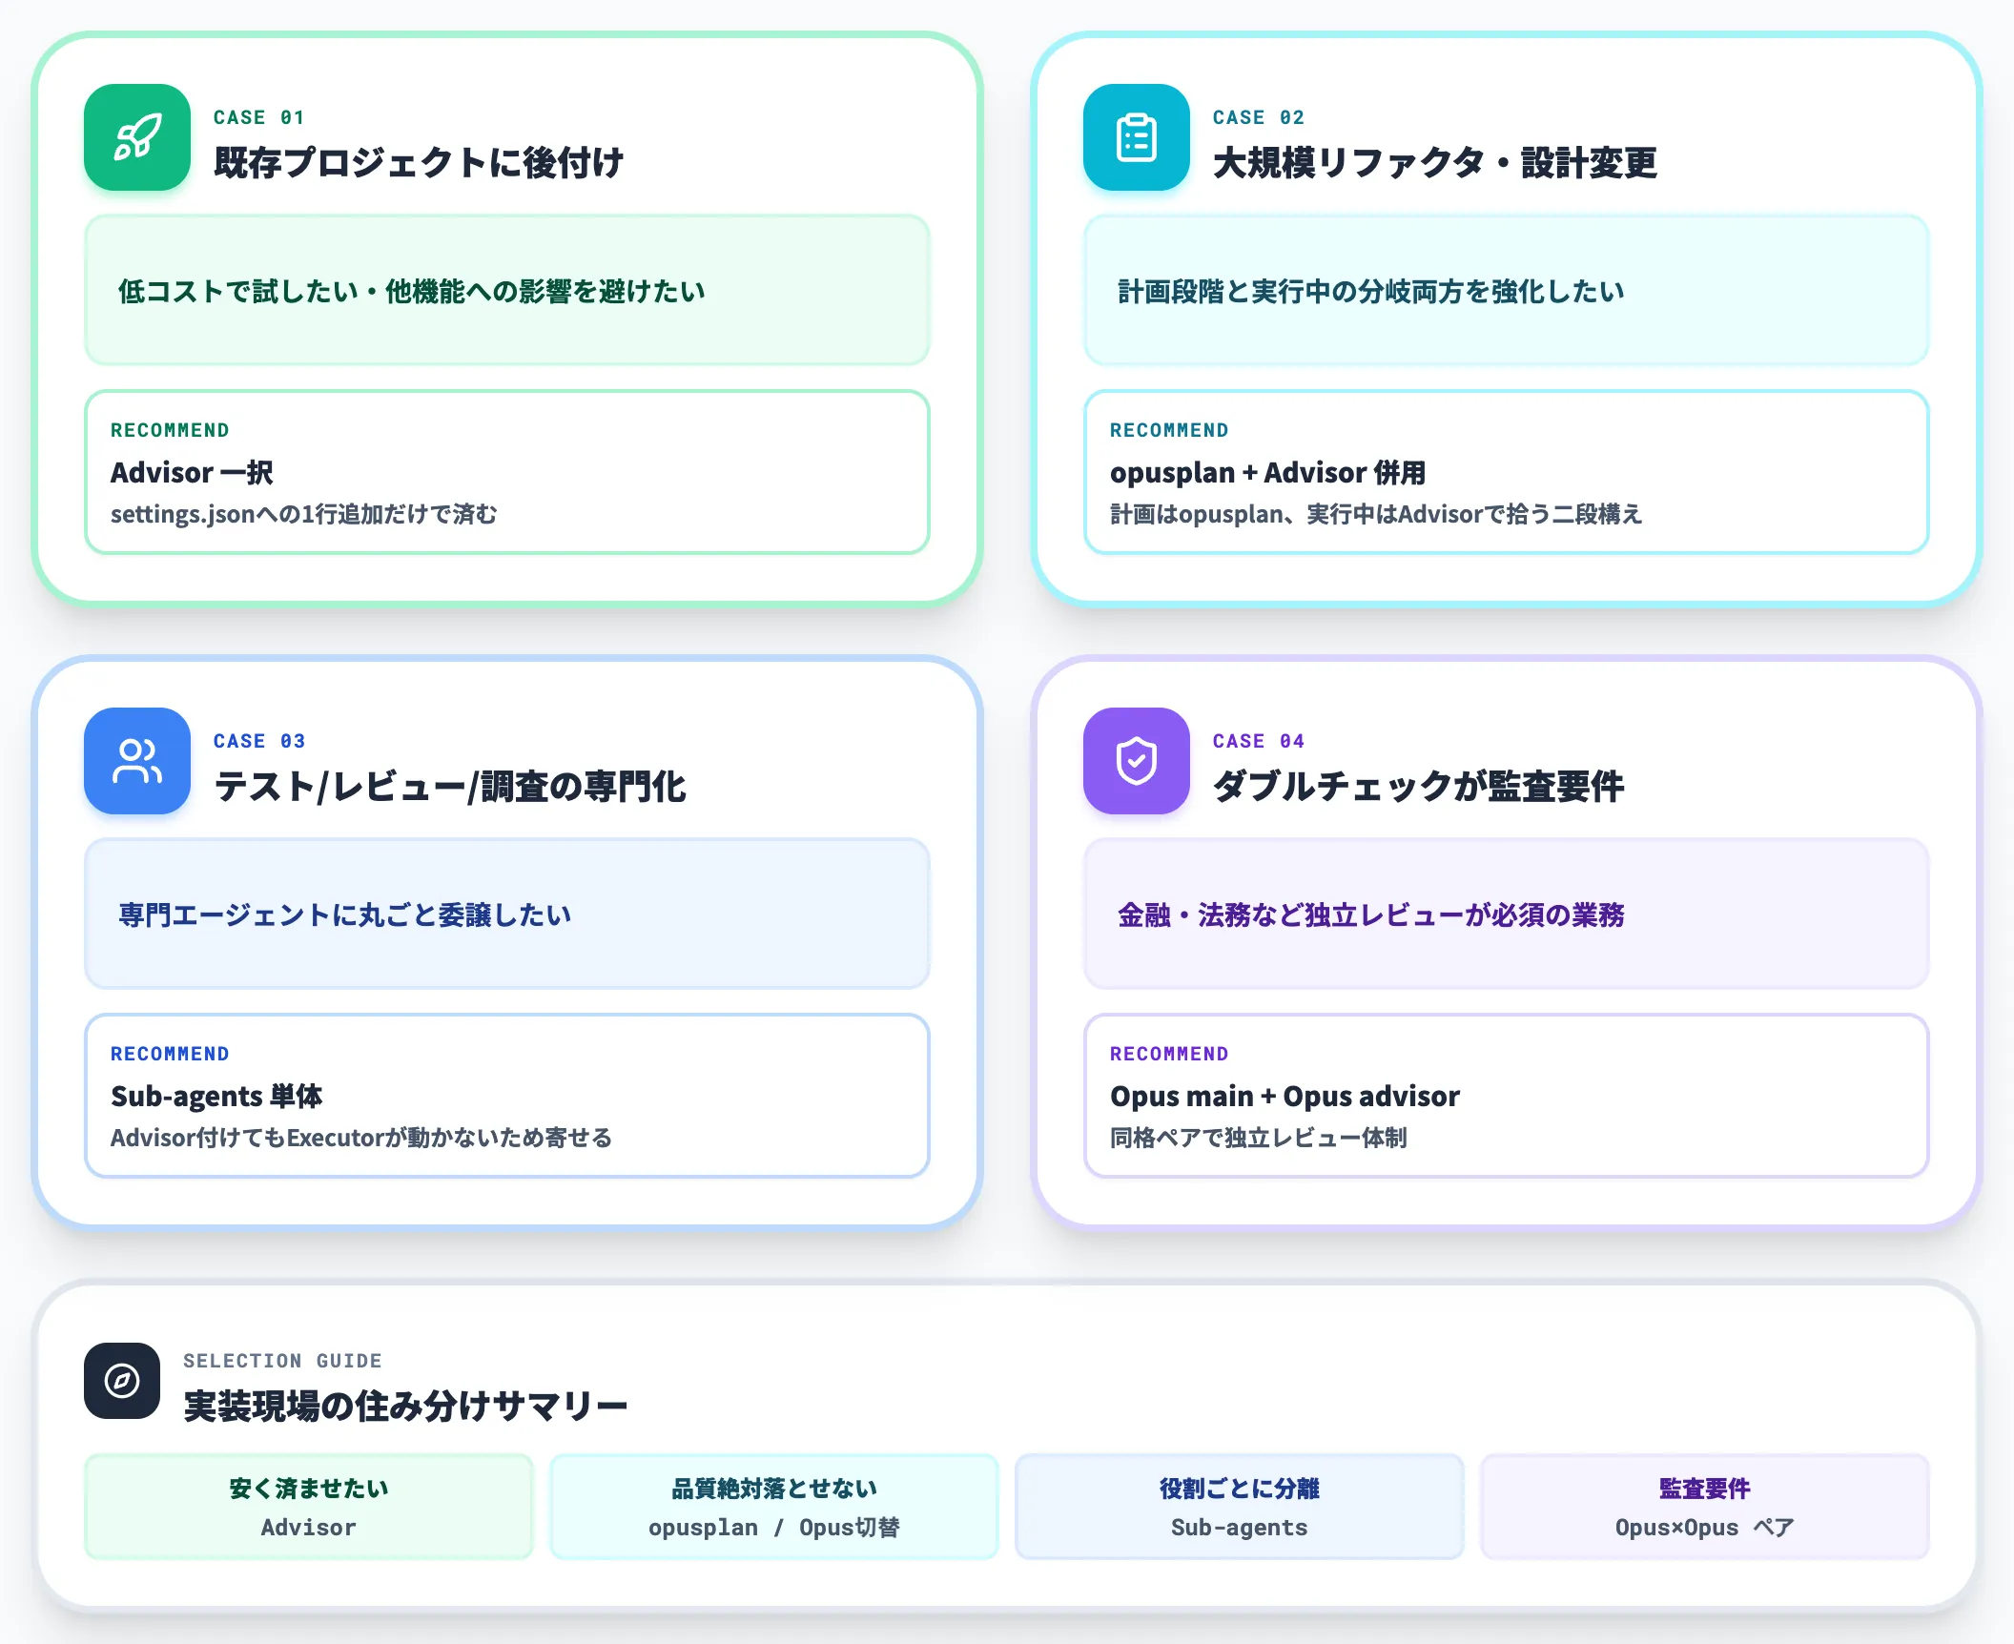Click 計画はopusplan、実行中はAdvisorで拾う二段構え text
The height and width of the screenshot is (1644, 2014).
pyautogui.click(x=1376, y=515)
